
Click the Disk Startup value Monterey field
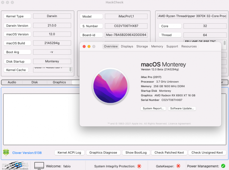coord(52,61)
